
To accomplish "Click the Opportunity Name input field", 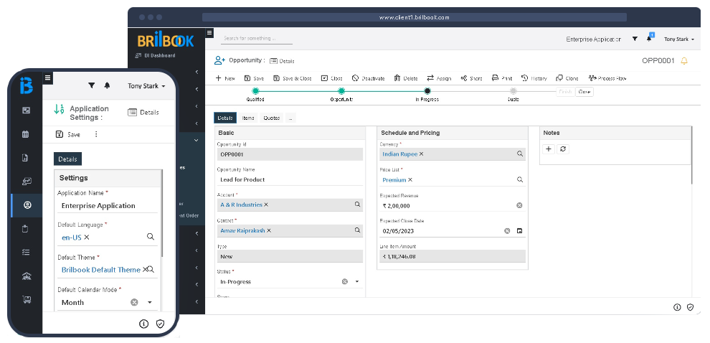I will [x=290, y=179].
